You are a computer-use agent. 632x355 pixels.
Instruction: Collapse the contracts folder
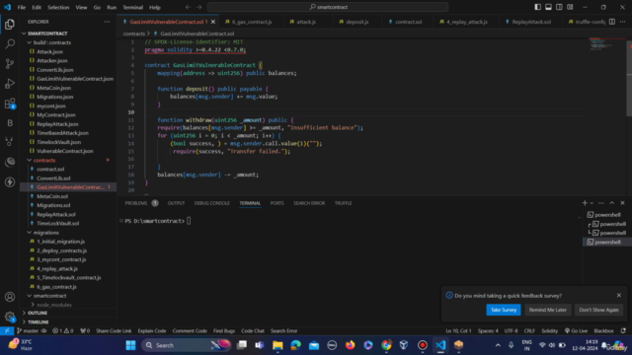pos(44,160)
